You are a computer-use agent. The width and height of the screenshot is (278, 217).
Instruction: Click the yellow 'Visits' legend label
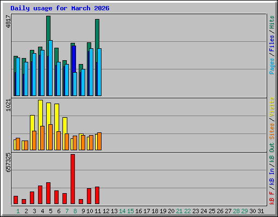(272, 107)
